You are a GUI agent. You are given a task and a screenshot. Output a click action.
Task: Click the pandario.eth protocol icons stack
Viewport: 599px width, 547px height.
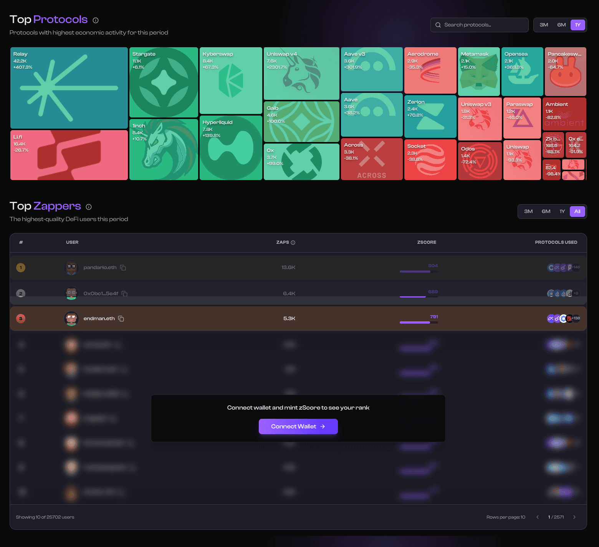[x=563, y=268]
